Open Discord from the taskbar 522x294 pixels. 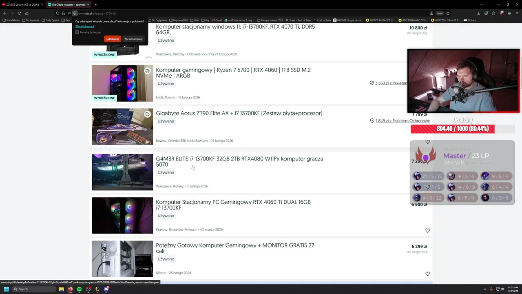(106, 289)
